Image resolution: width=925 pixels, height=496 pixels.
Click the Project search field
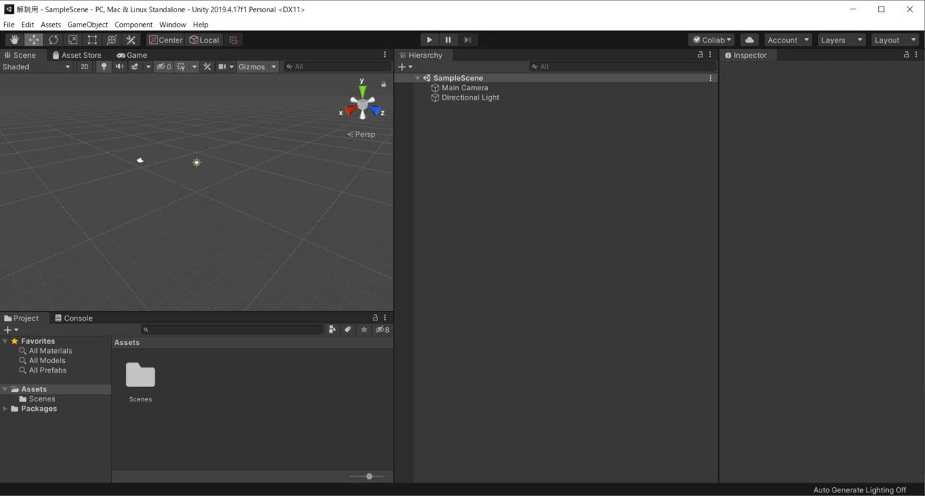tap(232, 329)
